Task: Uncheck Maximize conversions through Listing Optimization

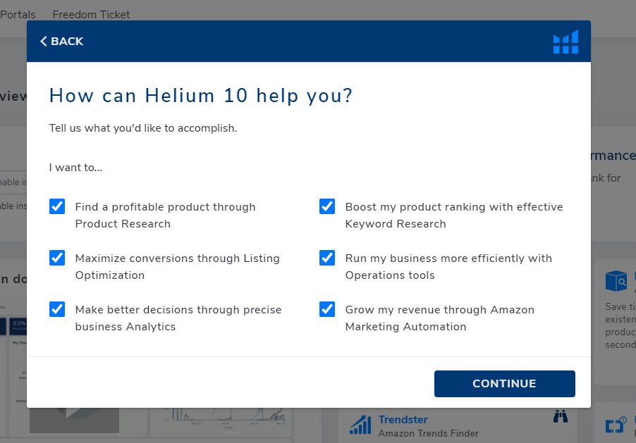Action: pyautogui.click(x=57, y=258)
